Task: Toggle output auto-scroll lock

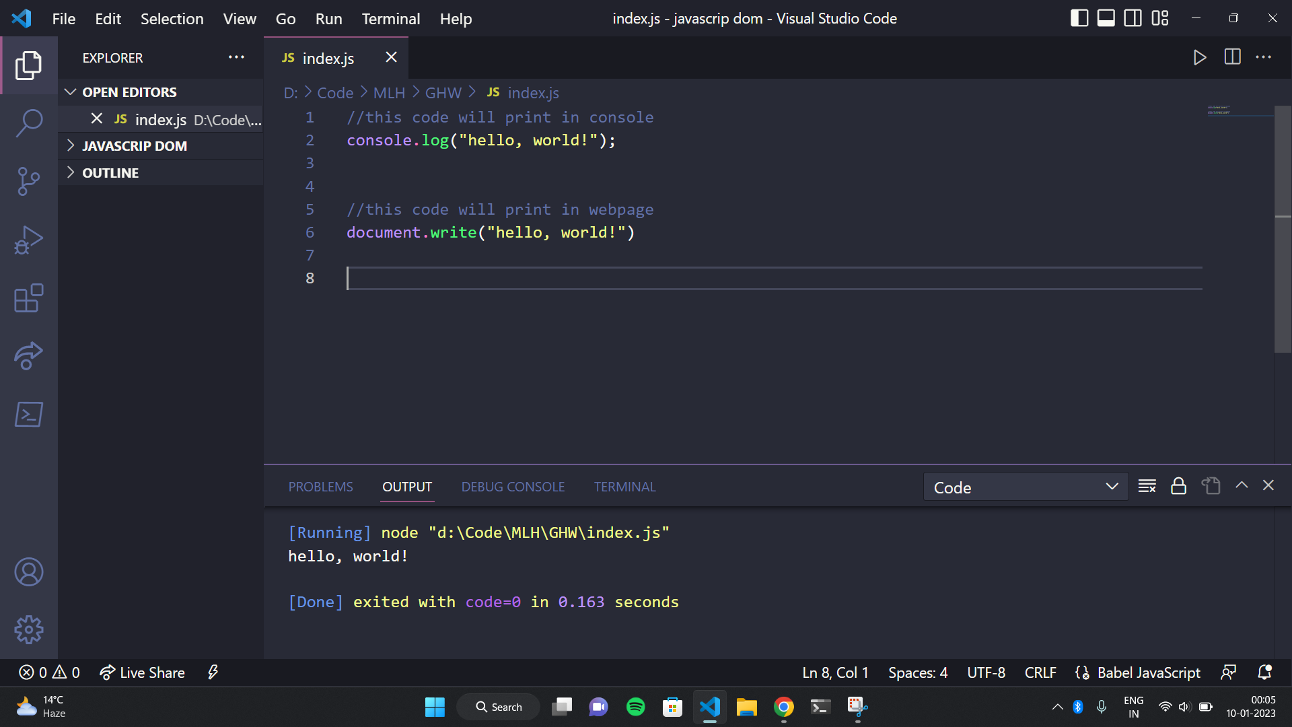Action: pos(1178,486)
